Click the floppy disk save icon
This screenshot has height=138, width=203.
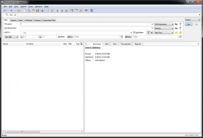37,11
